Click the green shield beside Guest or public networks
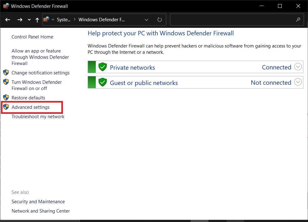308x222 pixels. pos(103,83)
